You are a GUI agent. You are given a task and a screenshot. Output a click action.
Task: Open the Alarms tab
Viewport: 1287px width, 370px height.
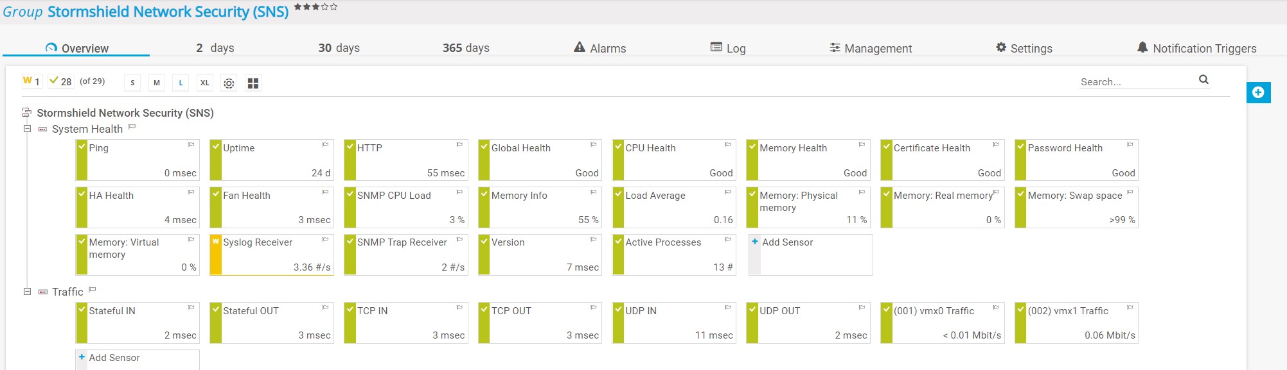599,48
